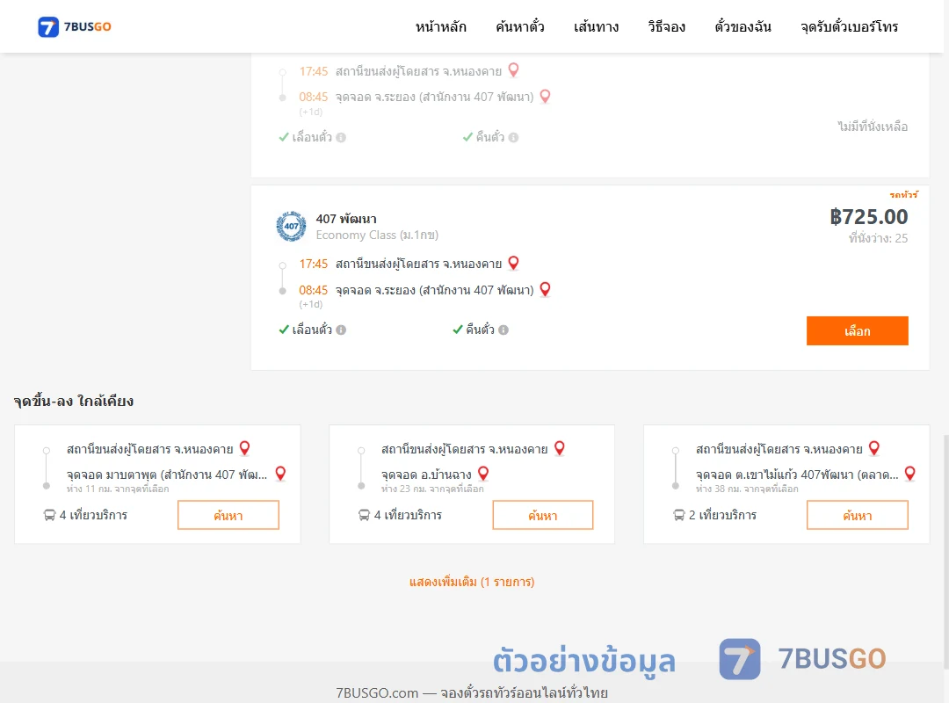Select วิธีจอง in the navigation bar

pos(666,26)
